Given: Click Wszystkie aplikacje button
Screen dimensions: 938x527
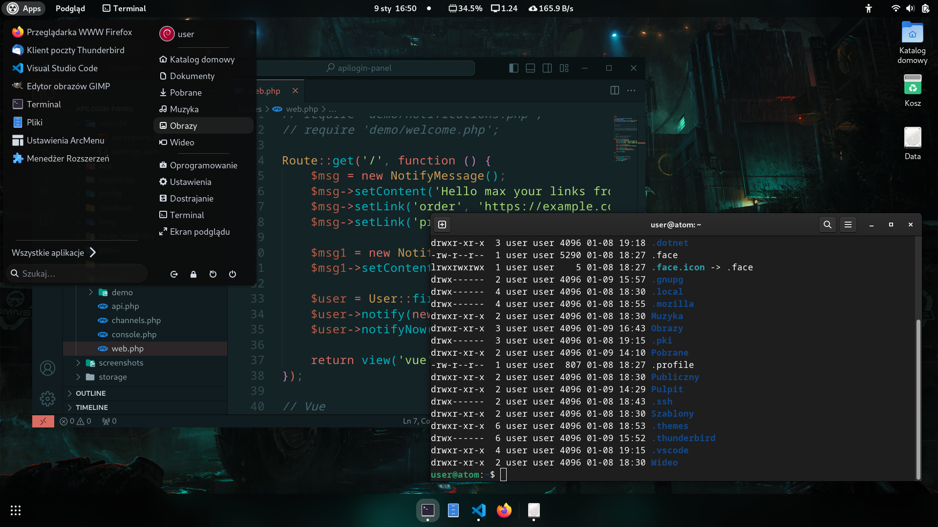Looking at the screenshot, I should [54, 253].
